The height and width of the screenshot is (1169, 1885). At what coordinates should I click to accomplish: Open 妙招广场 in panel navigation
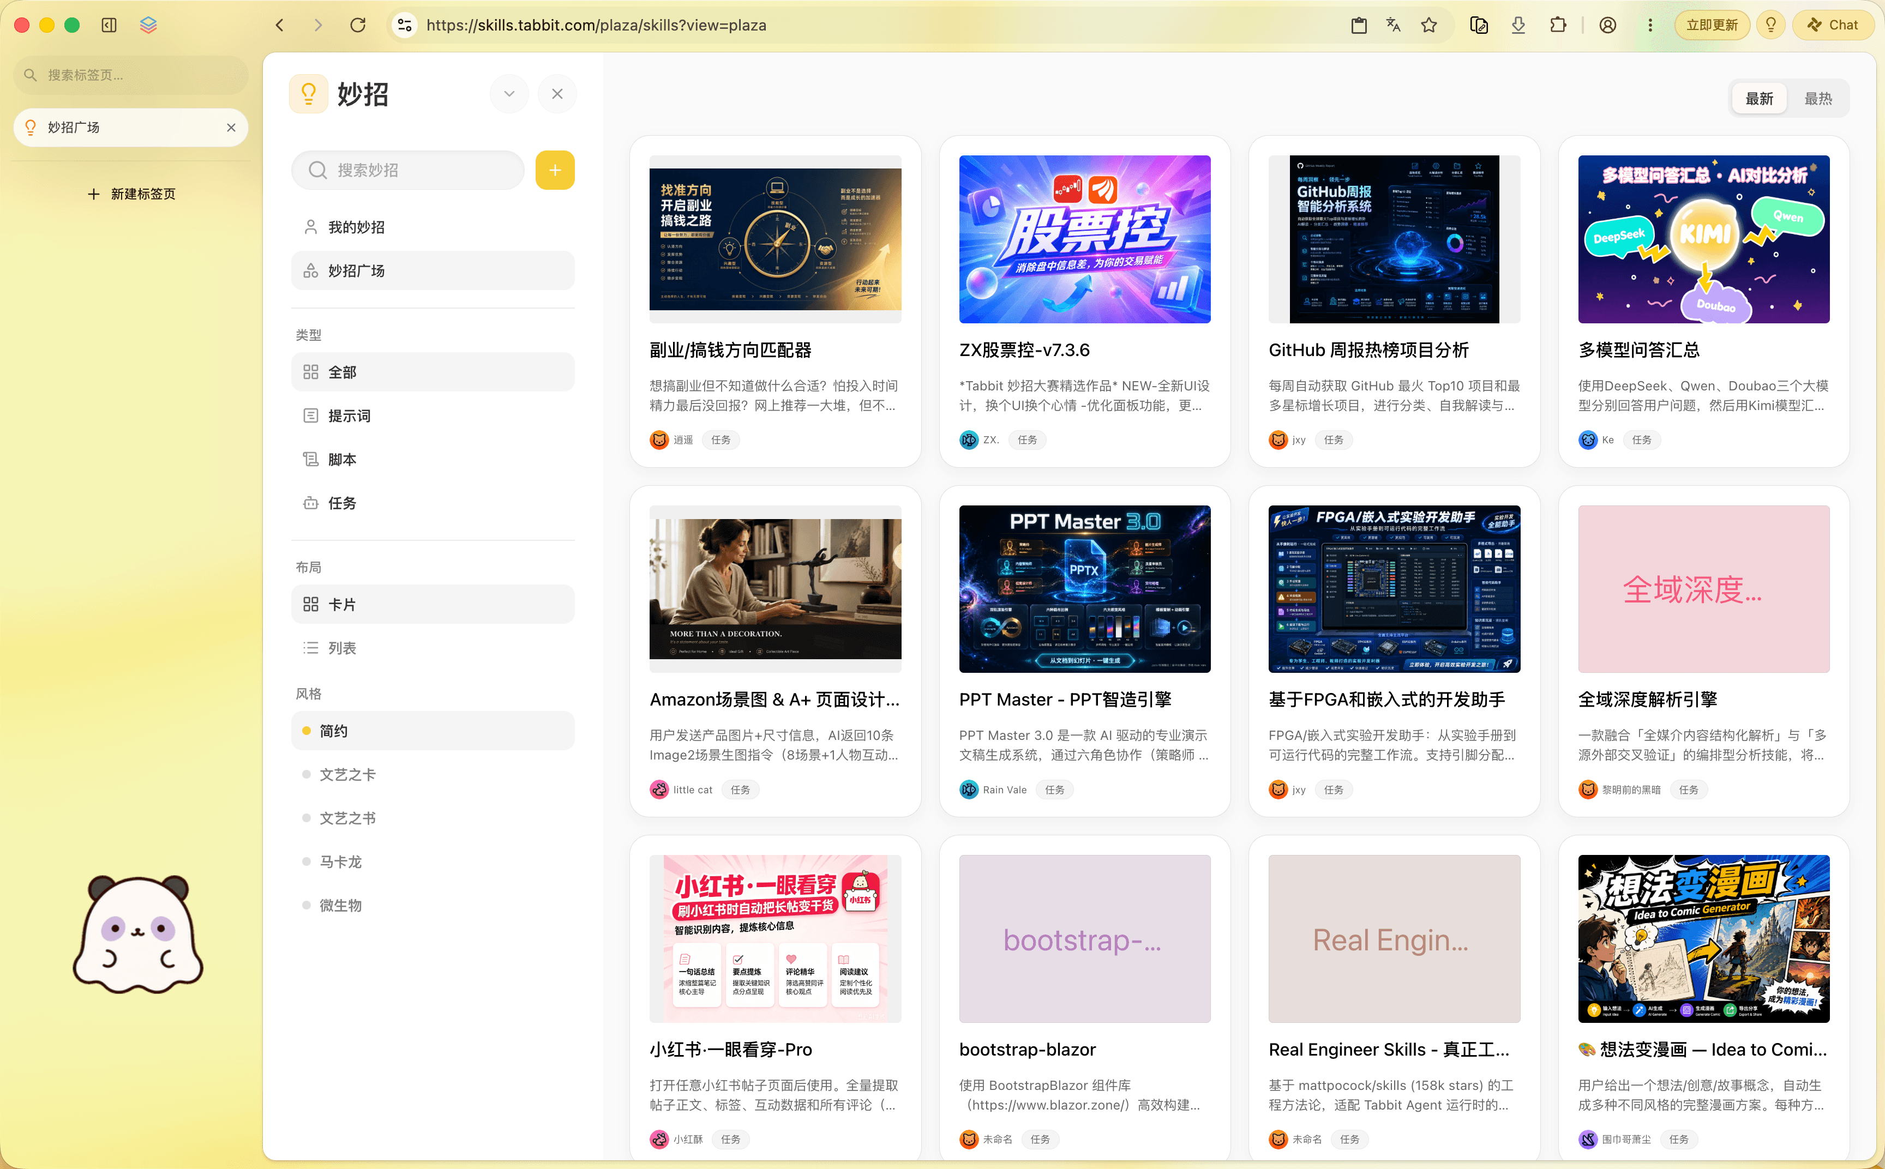[432, 270]
